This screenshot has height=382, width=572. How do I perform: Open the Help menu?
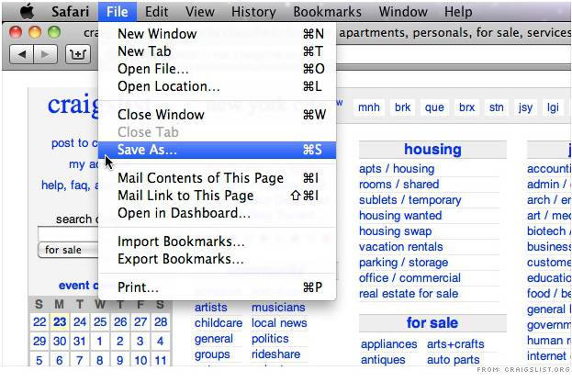(x=458, y=12)
